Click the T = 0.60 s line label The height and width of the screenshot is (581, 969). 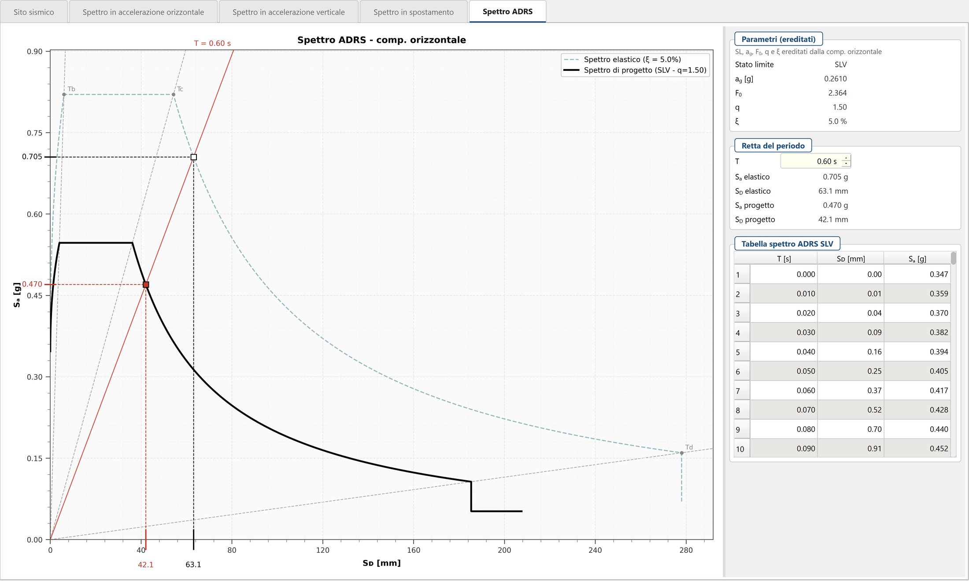pos(212,43)
